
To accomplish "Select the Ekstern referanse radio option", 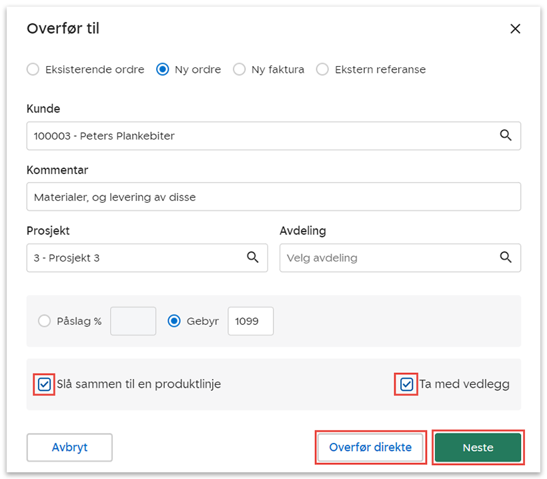I will coord(322,69).
